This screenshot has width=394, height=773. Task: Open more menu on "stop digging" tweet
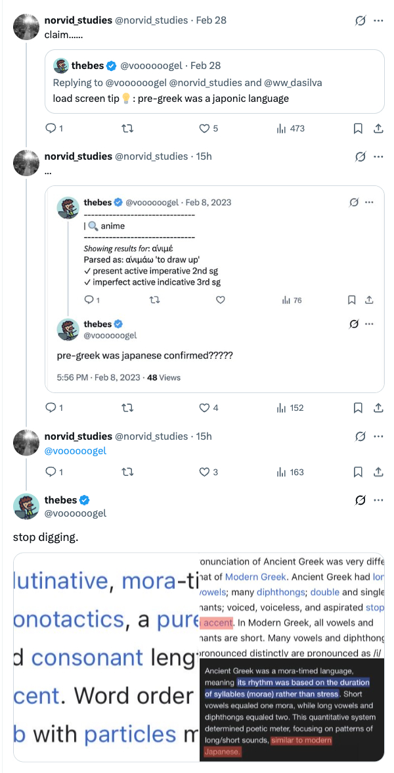click(378, 501)
